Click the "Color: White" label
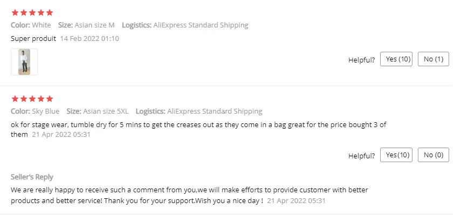Screen dimensions: 461x216 (x=31, y=25)
